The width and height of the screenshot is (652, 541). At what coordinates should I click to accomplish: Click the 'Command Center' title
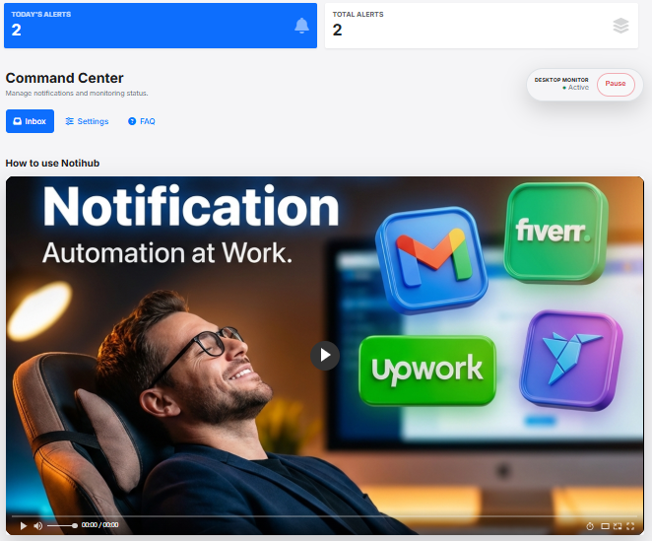[x=64, y=78]
